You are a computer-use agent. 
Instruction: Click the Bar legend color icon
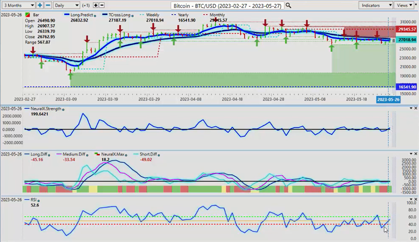27,15
